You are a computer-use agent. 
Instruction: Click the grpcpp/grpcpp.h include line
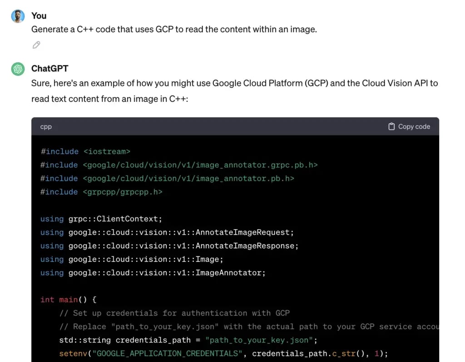point(101,192)
